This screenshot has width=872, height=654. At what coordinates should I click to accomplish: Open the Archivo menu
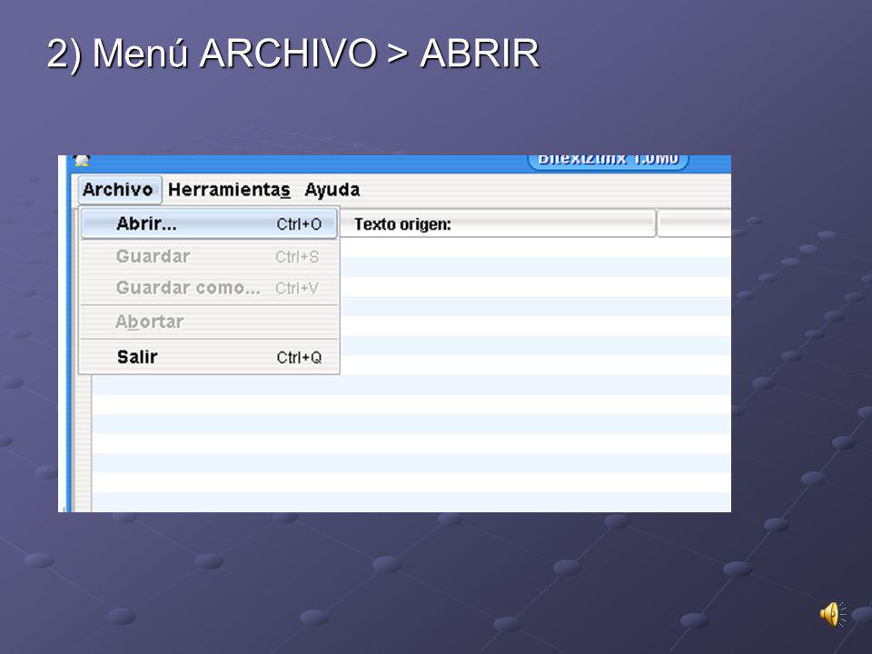(119, 190)
